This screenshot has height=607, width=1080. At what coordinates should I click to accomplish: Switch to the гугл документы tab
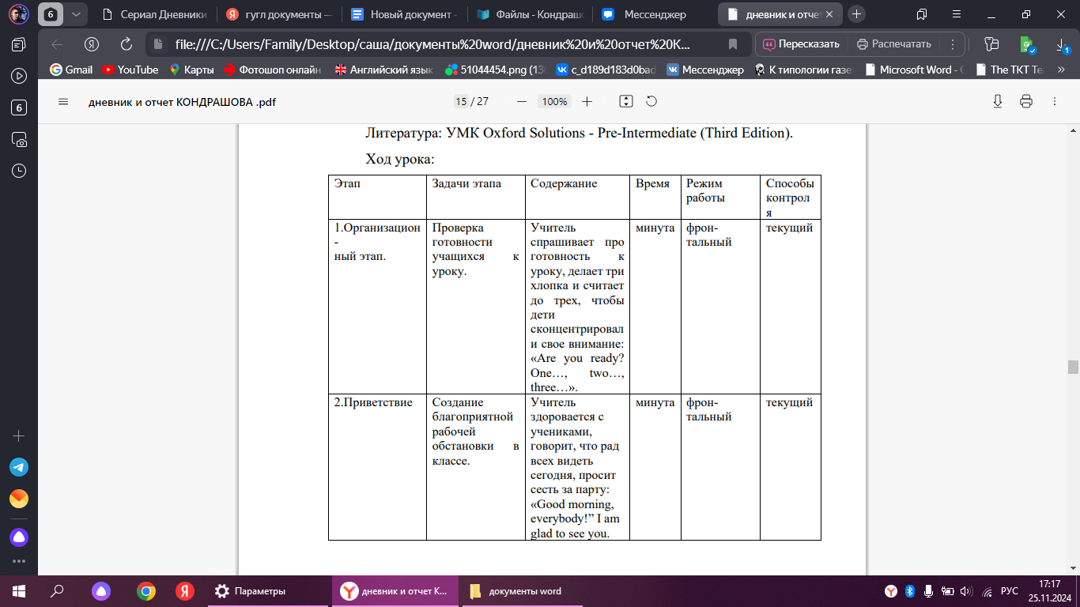278,14
